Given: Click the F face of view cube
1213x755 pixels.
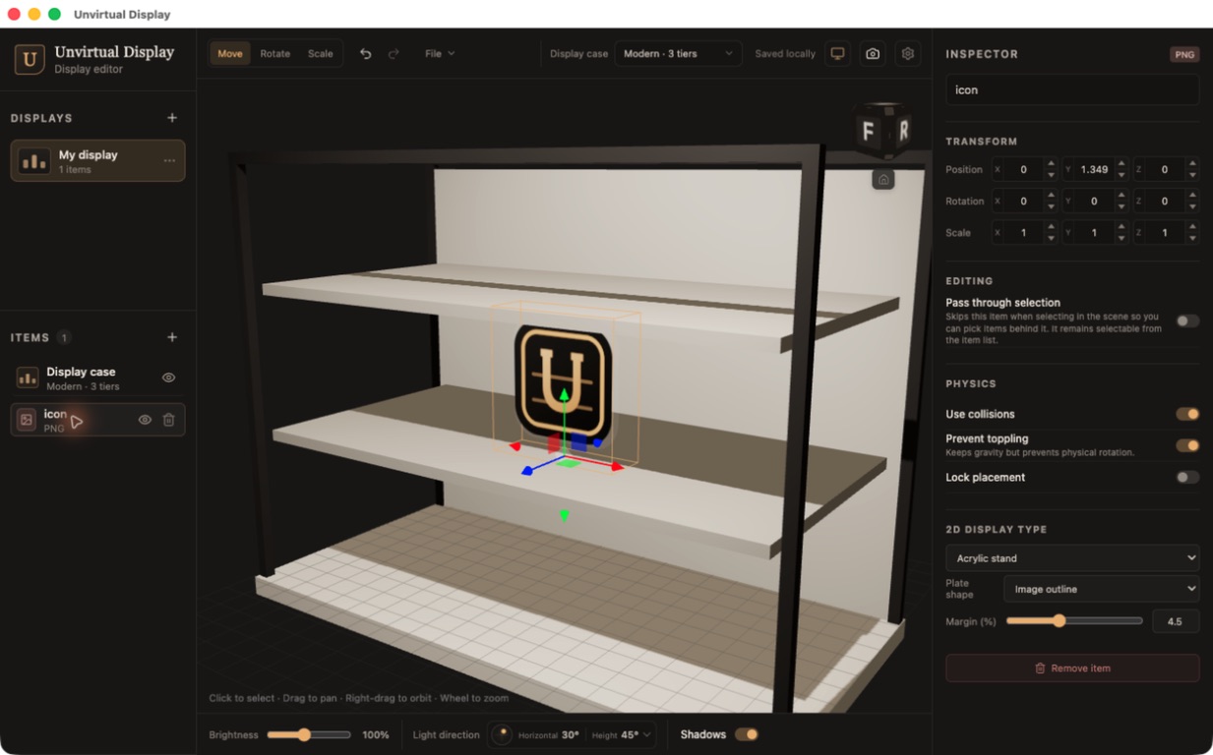Looking at the screenshot, I should click(869, 132).
